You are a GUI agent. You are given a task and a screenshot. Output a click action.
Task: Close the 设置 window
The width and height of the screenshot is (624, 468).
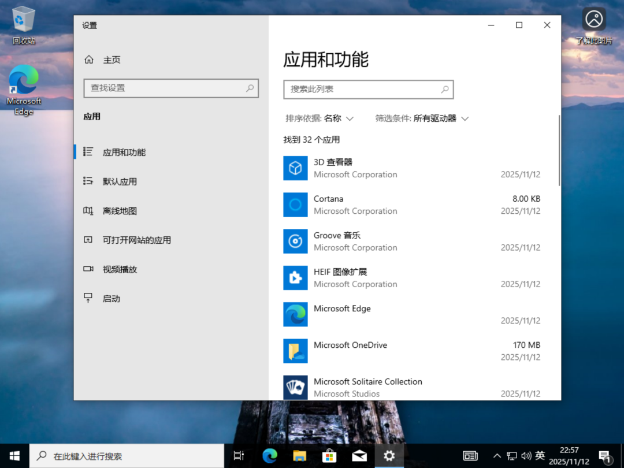point(547,25)
